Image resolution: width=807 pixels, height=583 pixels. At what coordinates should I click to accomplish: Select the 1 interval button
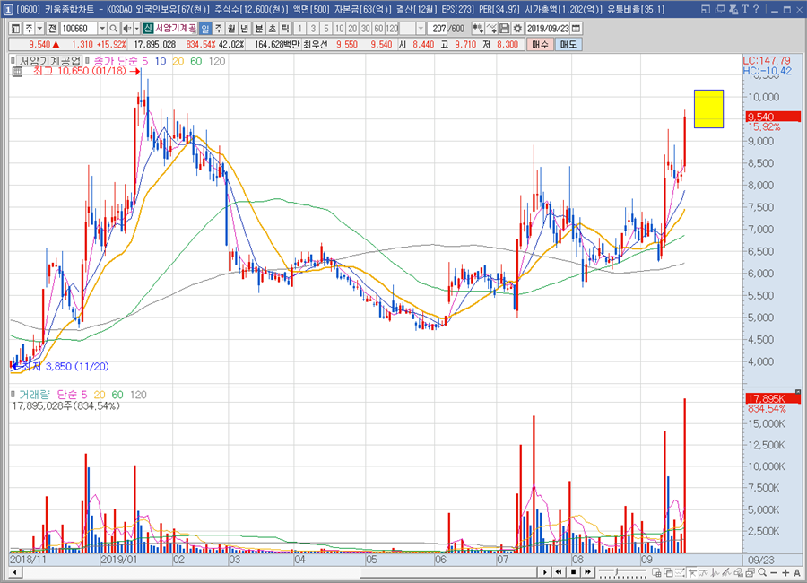[x=299, y=29]
